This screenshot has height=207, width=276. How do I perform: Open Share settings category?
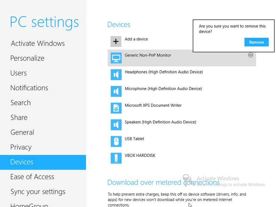click(x=19, y=118)
